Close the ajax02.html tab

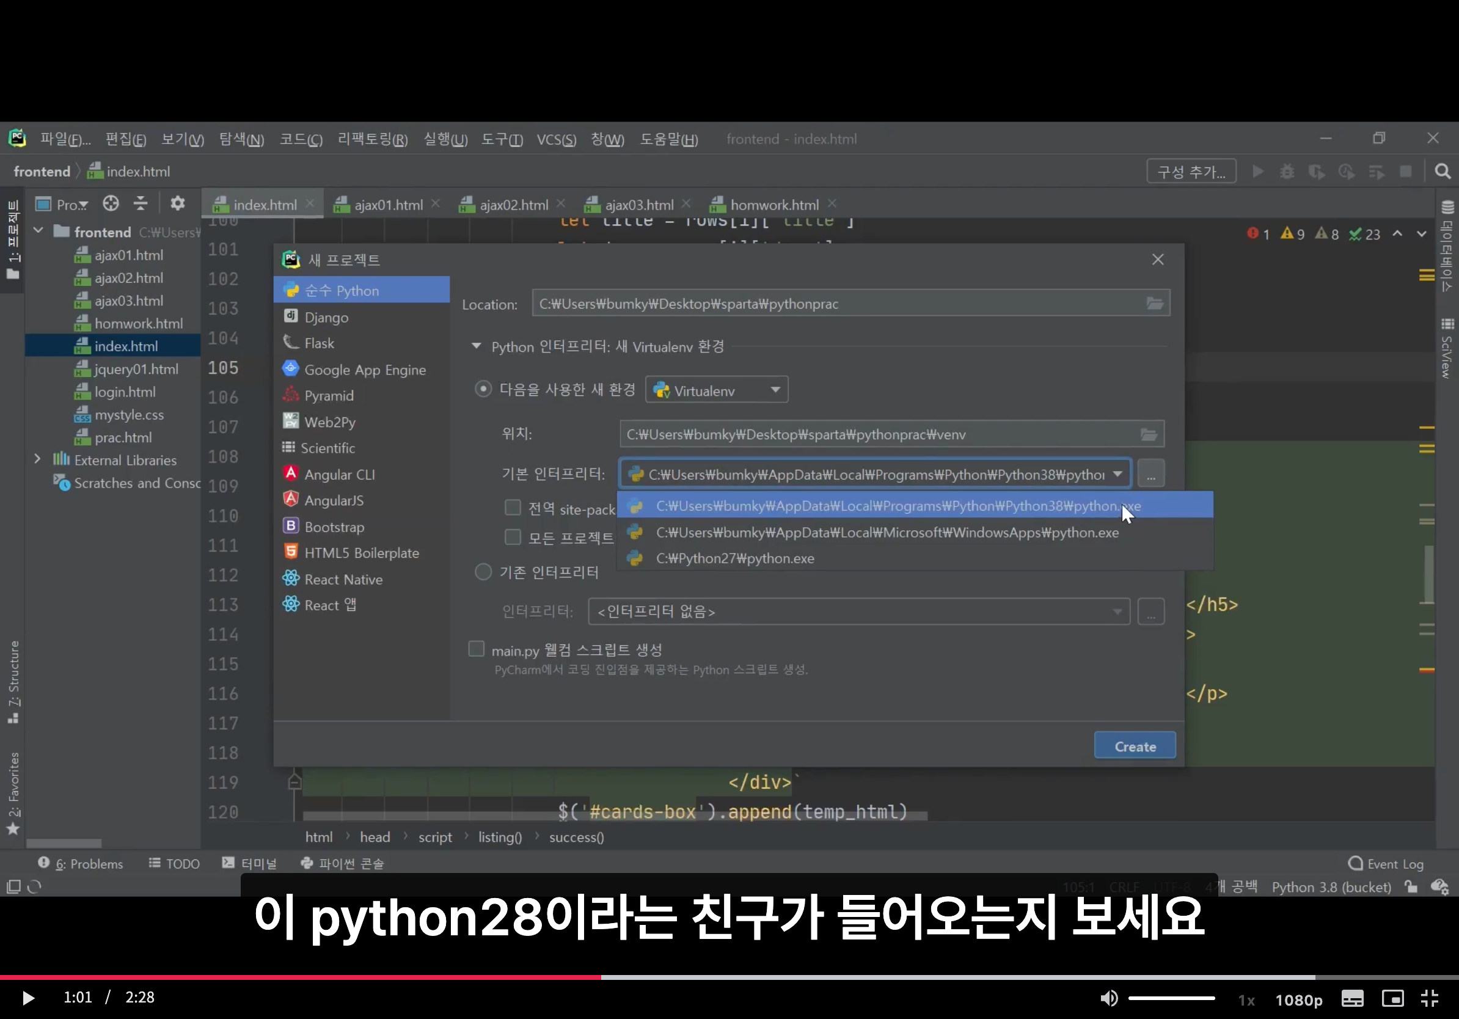coord(560,203)
